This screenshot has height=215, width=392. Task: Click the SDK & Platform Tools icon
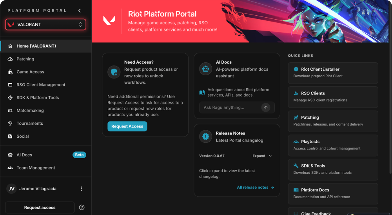click(10, 98)
